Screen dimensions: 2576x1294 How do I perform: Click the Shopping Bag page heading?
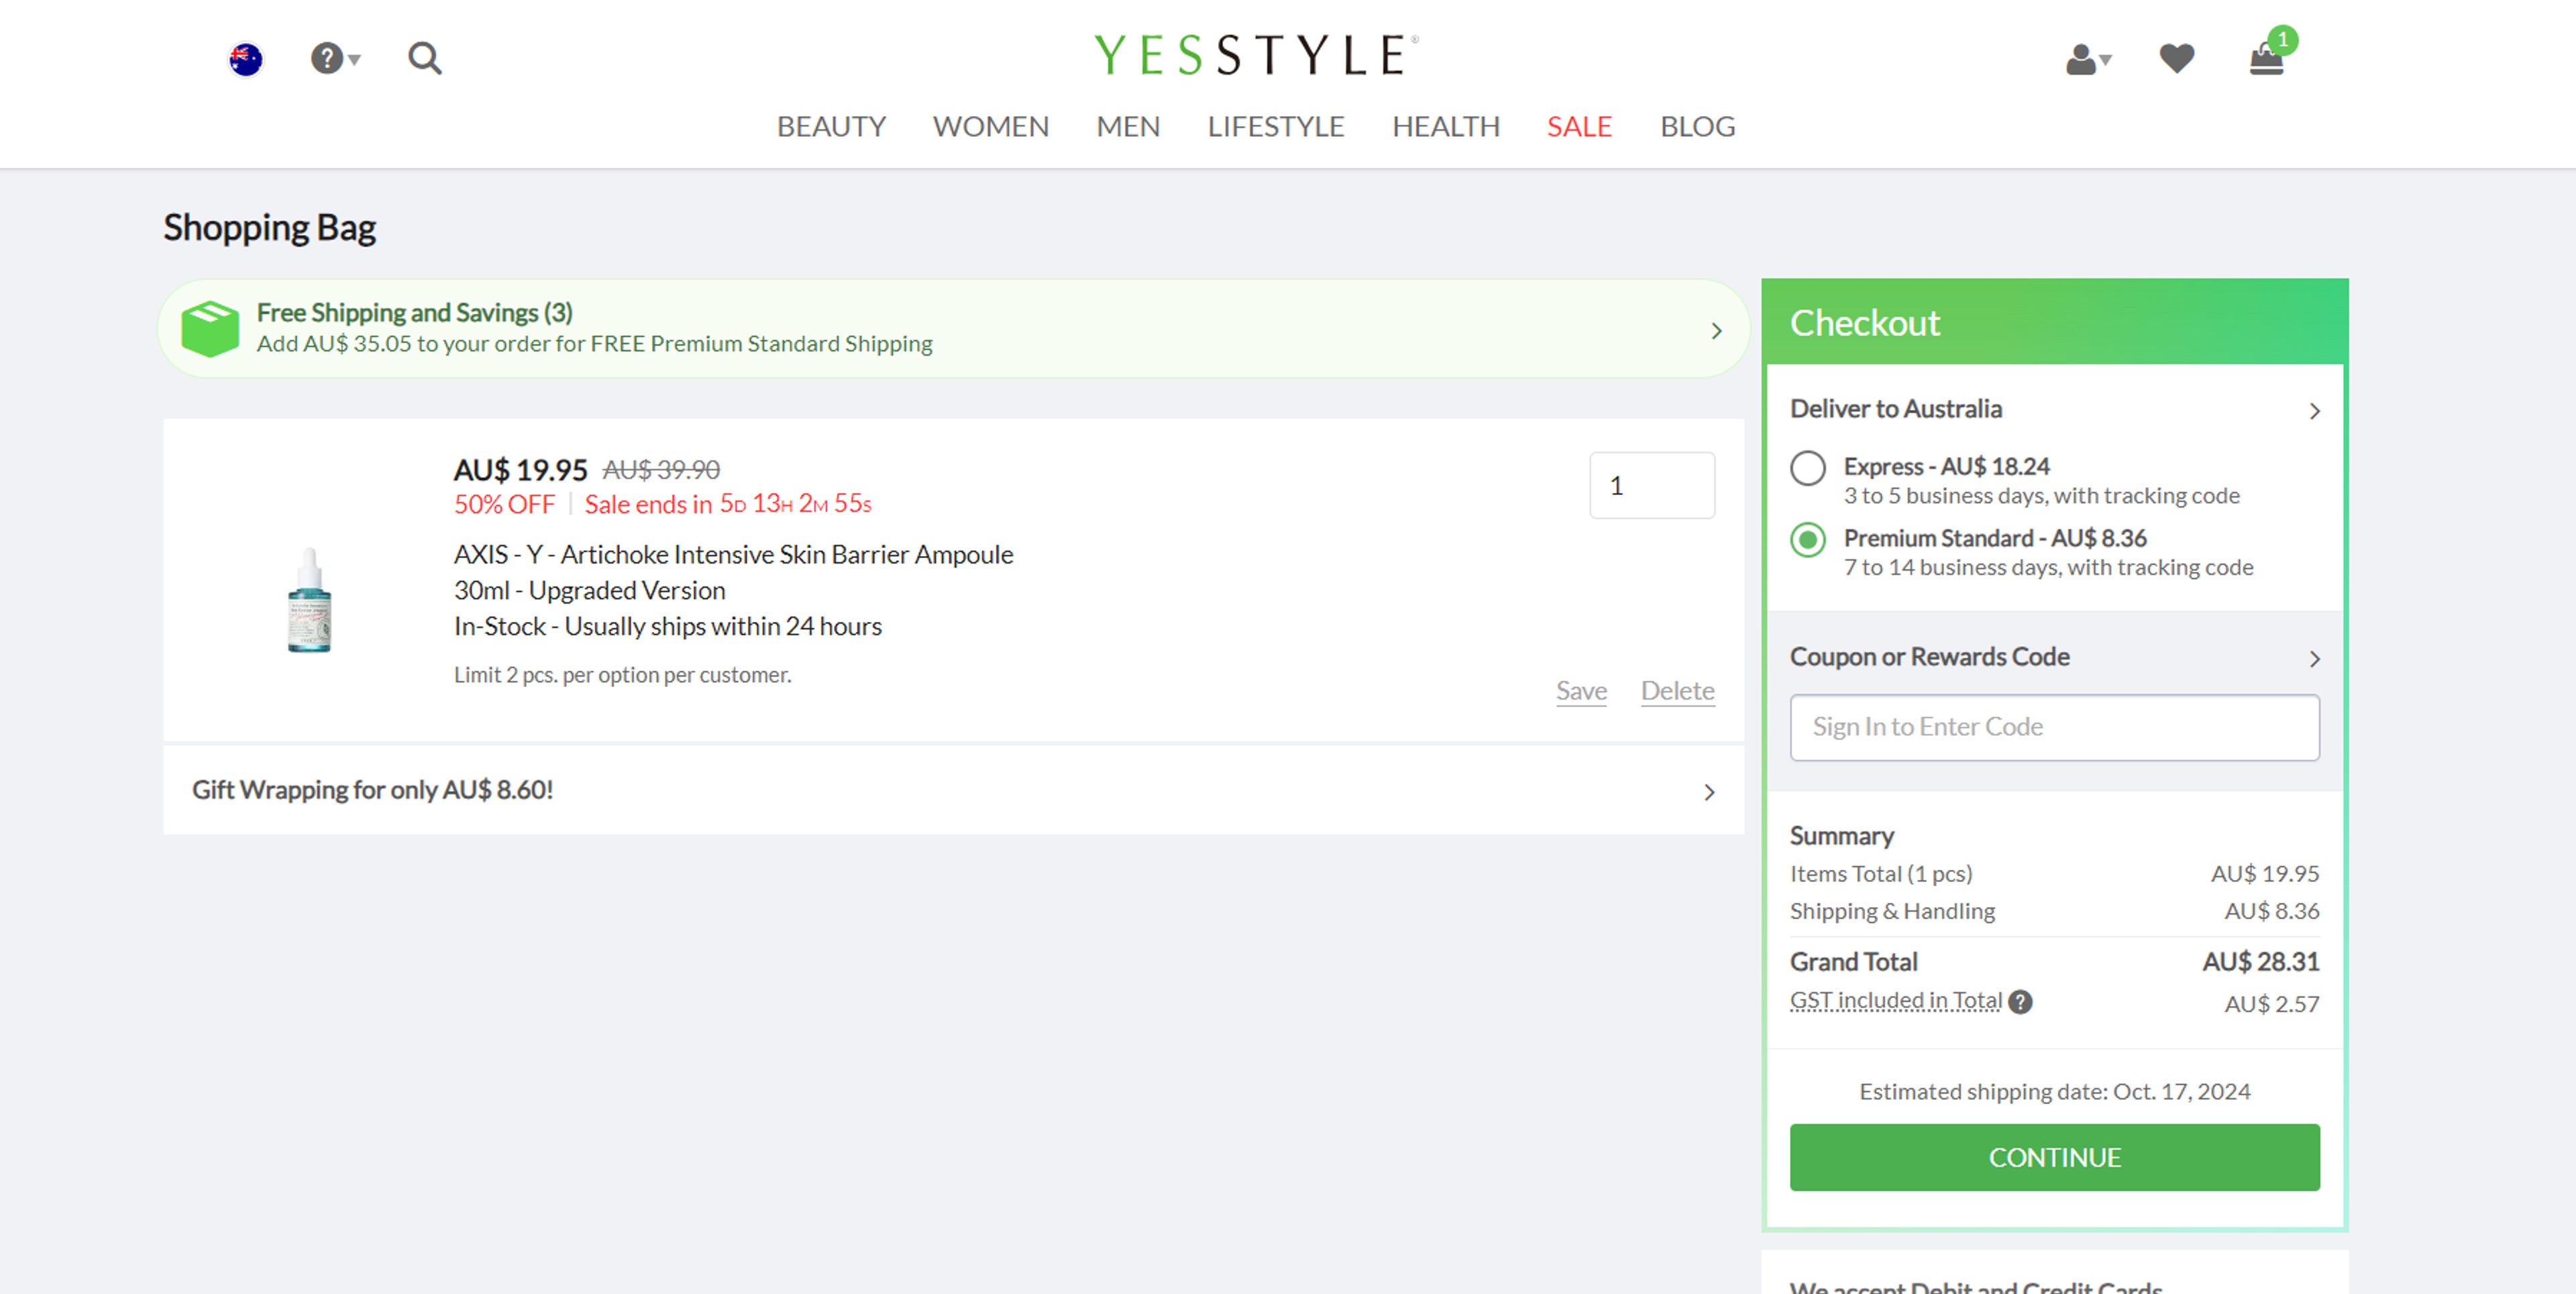point(269,228)
